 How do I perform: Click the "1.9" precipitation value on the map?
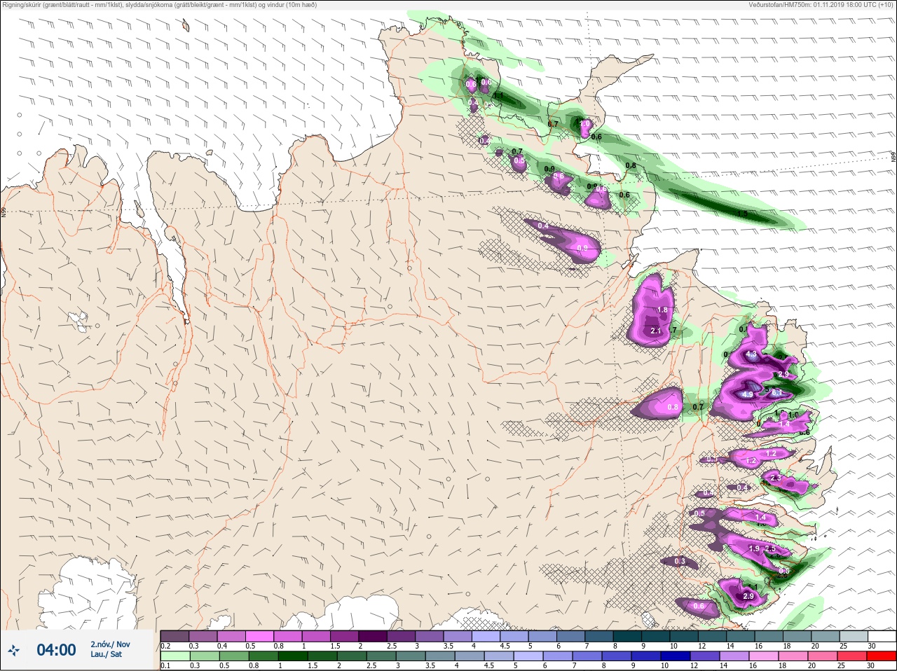754,548
